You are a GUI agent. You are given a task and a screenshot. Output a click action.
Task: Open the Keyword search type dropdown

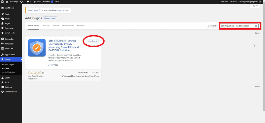(213, 26)
